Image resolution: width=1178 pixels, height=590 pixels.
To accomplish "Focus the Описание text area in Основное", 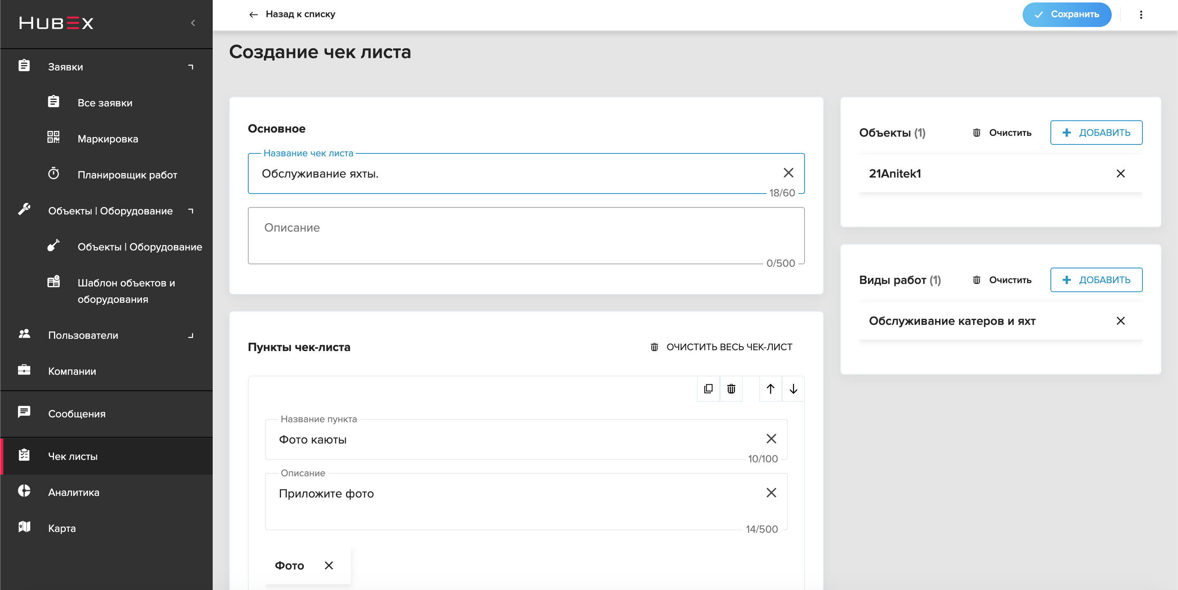I will click(x=526, y=236).
